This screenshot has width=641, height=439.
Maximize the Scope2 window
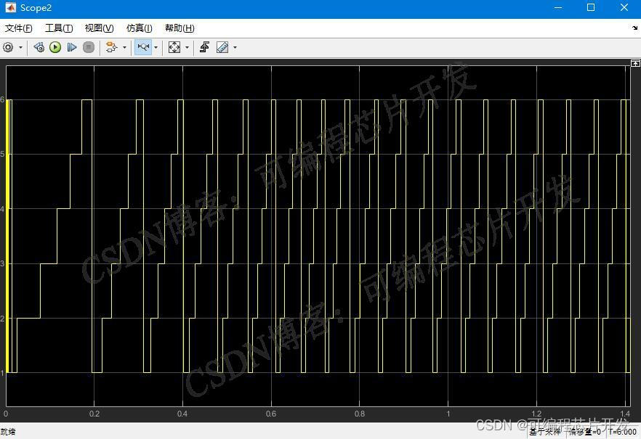[x=591, y=8]
